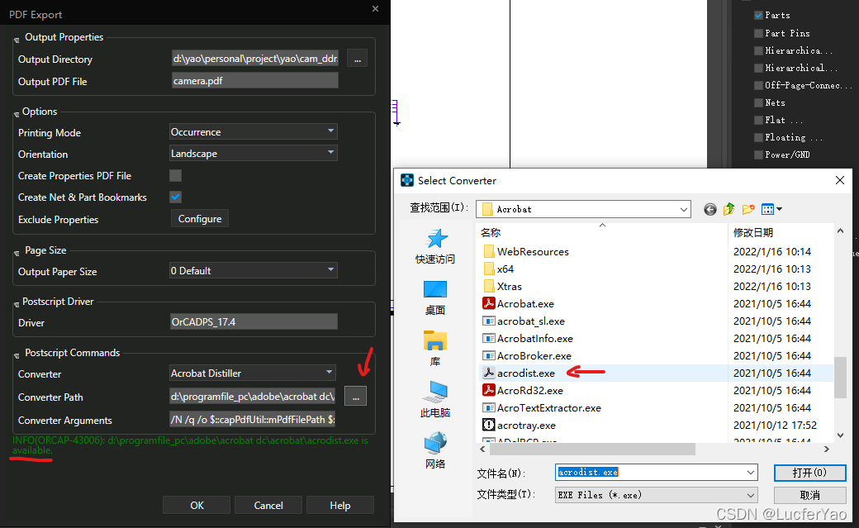Open the Acrobat folder location dropdown
The width and height of the screenshot is (859, 528).
click(583, 209)
